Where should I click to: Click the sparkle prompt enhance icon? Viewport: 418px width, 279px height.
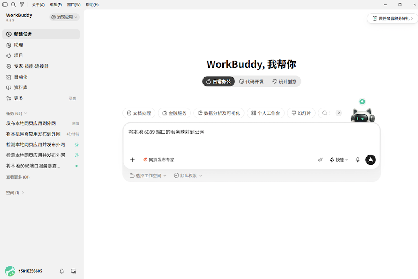pyautogui.click(x=320, y=160)
